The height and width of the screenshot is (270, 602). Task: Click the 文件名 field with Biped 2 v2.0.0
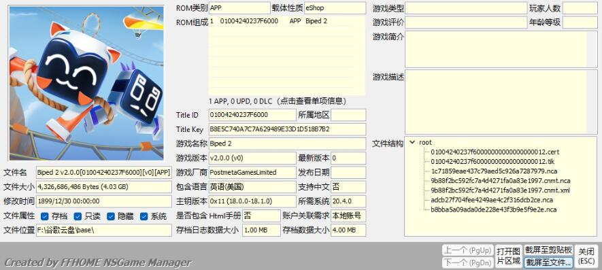(x=104, y=173)
